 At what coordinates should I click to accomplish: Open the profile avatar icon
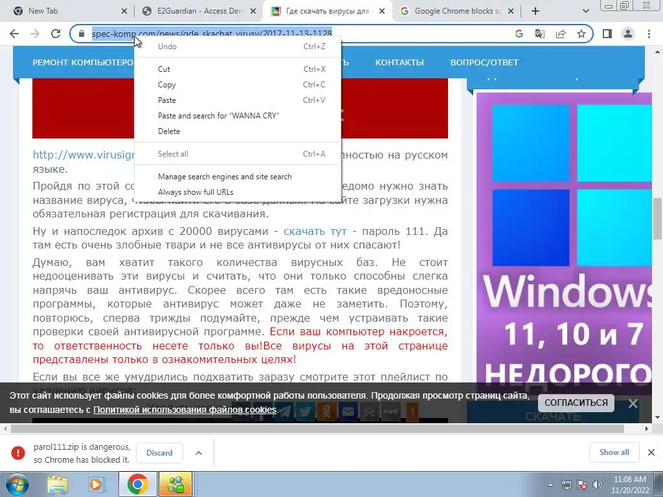(628, 34)
